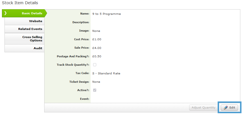
Task: Select the Basic Details tab label
Action: 32,13
